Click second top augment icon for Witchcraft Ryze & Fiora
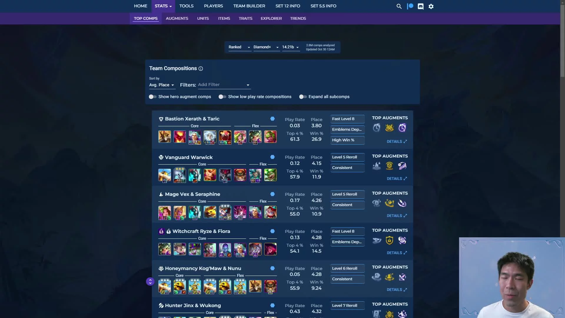This screenshot has width=565, height=318. click(x=389, y=240)
